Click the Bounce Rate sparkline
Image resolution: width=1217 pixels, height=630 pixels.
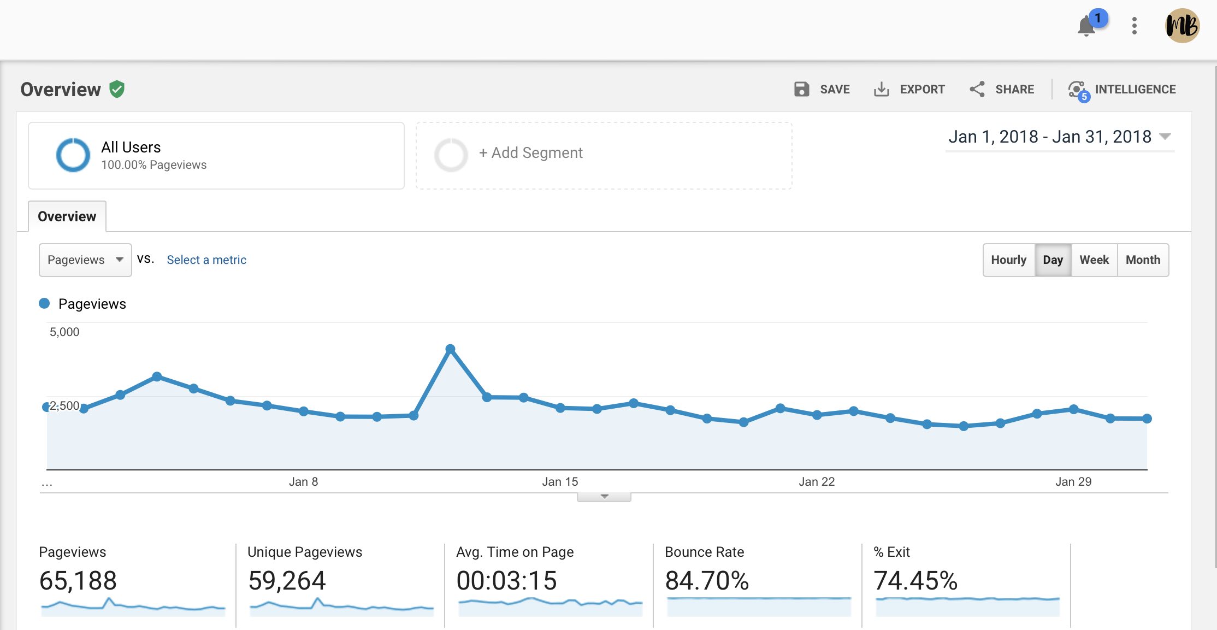(x=759, y=607)
